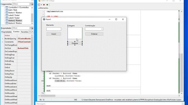Expand the Constraints property

point(3,42)
